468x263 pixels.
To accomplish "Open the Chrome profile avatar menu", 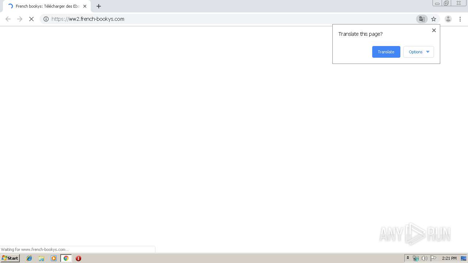I will tap(448, 19).
